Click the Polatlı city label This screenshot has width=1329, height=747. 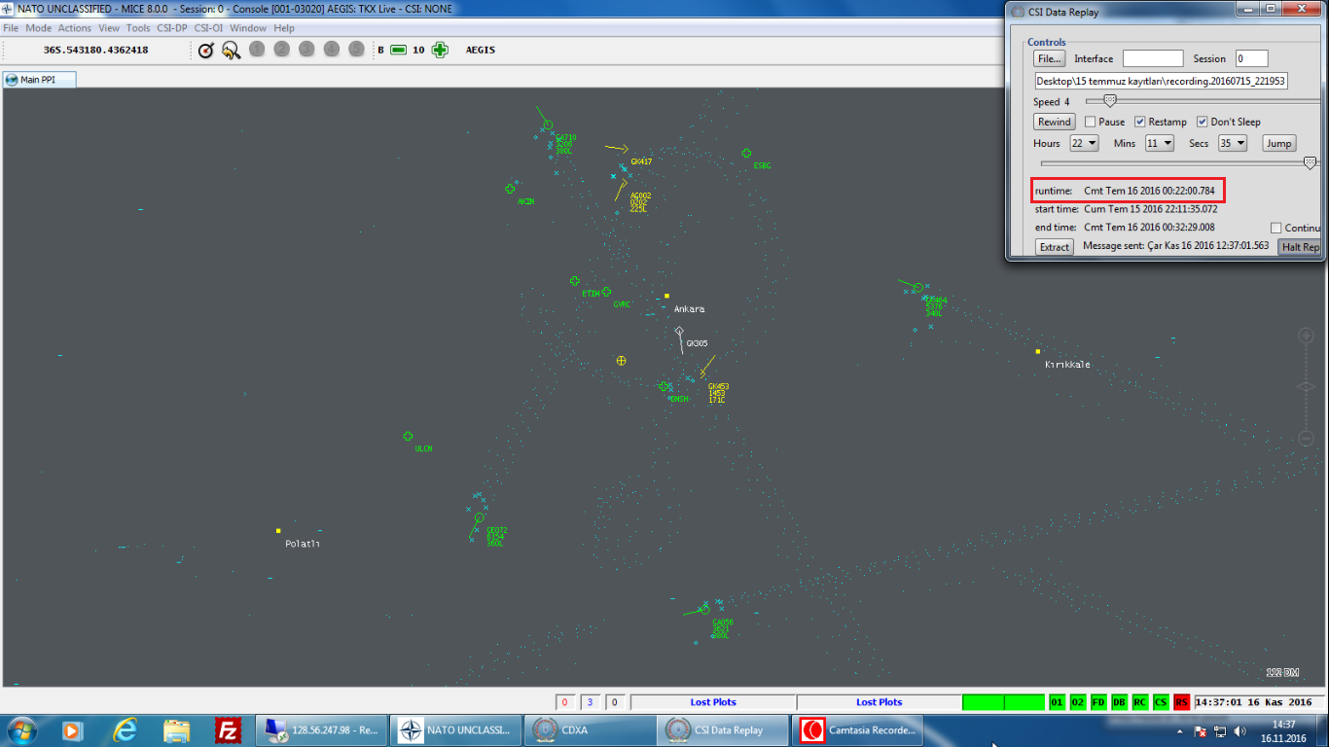click(x=303, y=544)
